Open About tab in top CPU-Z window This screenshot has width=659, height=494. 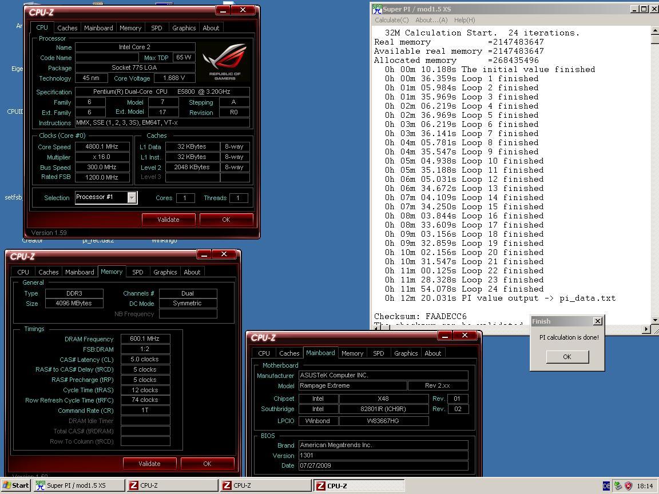coord(211,27)
